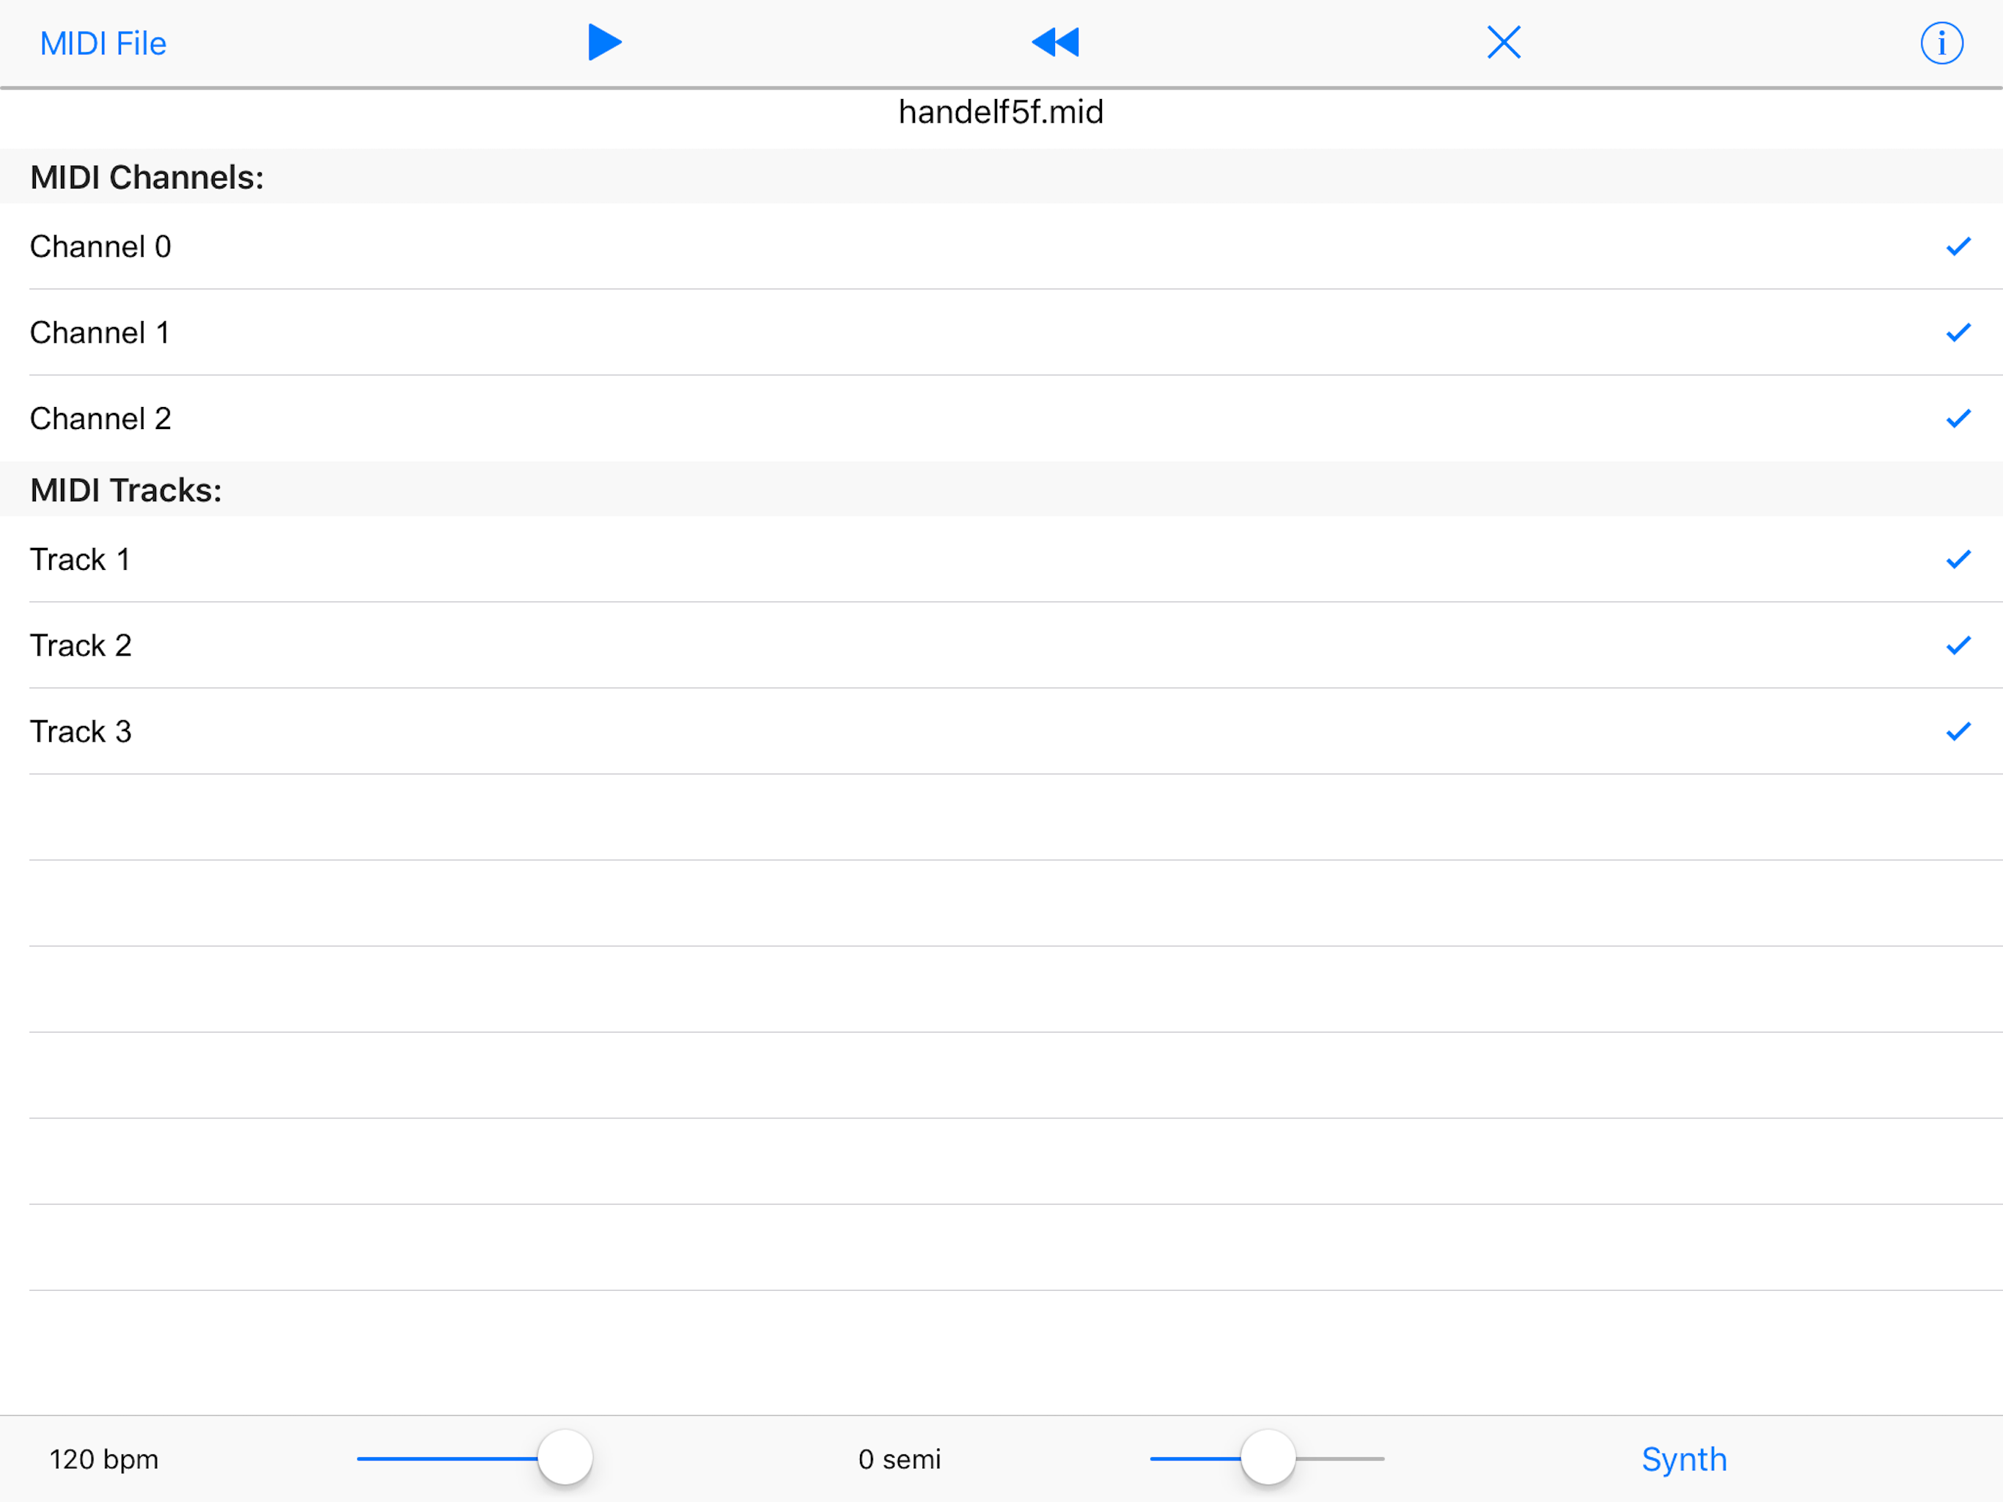2003x1502 pixels.
Task: Click the handelf5f.mid file name
Action: [1001, 112]
